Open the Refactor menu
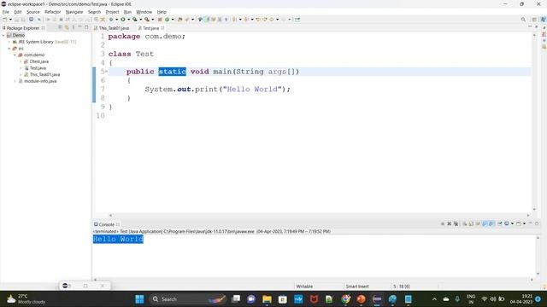Image resolution: width=547 pixels, height=307 pixels. tap(53, 12)
